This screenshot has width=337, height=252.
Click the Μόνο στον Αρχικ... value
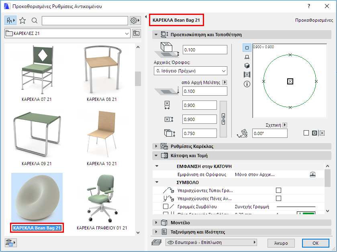(x=255, y=174)
